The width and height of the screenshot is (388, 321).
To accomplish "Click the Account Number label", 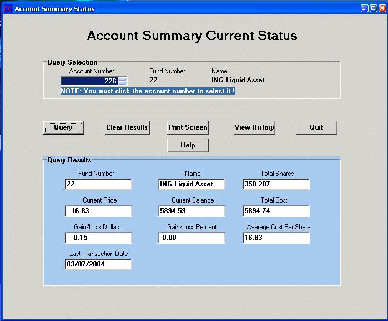I will pyautogui.click(x=92, y=71).
